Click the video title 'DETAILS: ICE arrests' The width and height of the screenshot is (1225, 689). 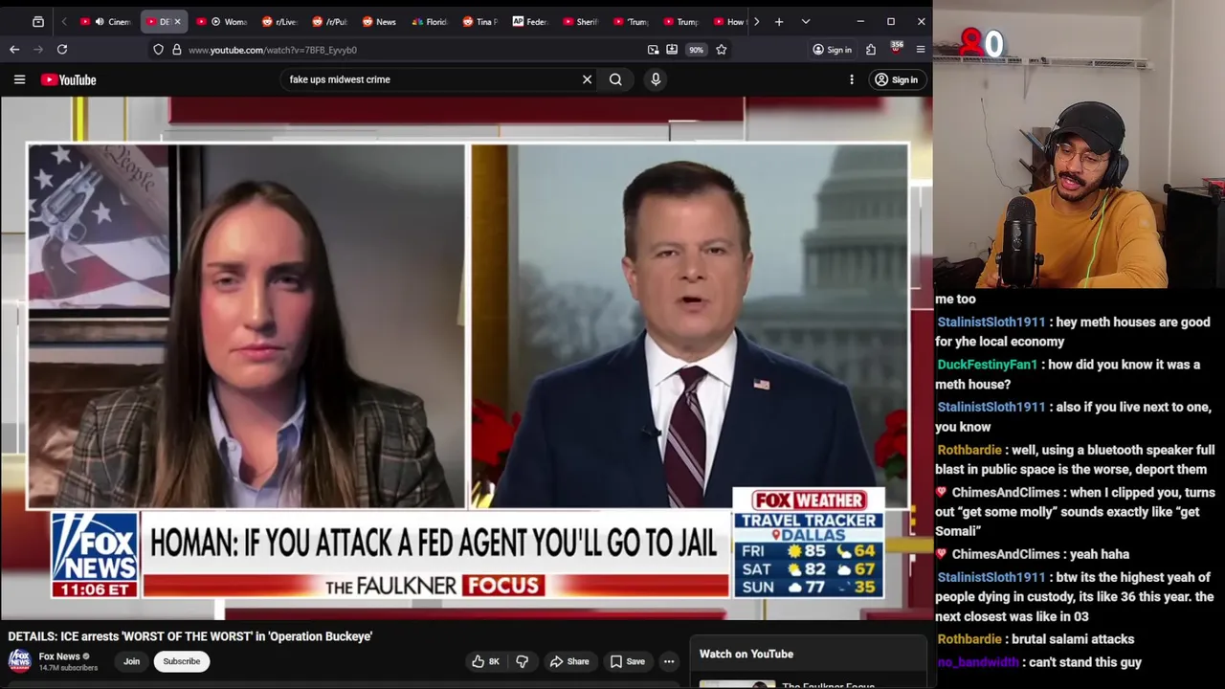point(190,636)
